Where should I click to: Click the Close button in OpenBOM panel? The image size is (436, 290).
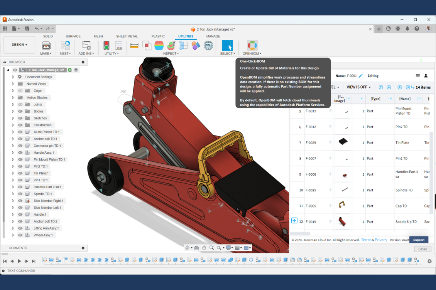422,249
